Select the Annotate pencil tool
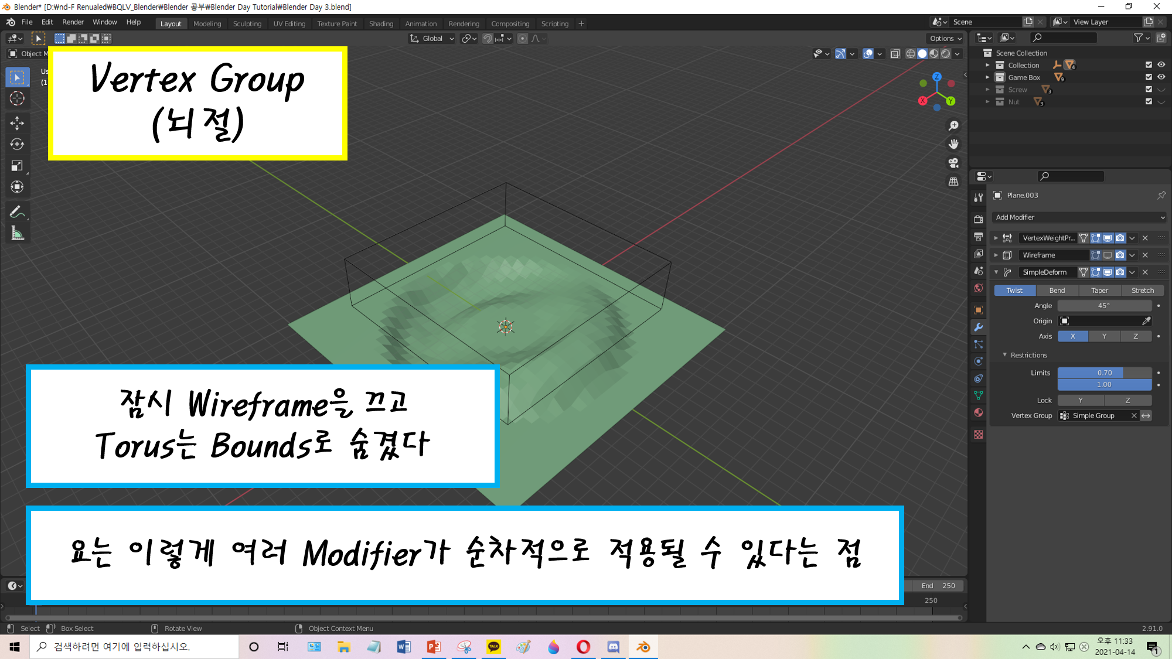Screen dimensions: 1172x659 pyautogui.click(x=17, y=212)
